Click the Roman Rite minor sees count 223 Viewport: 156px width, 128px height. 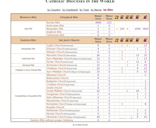point(109,23)
